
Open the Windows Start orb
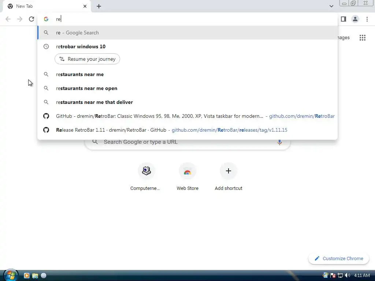[11, 275]
